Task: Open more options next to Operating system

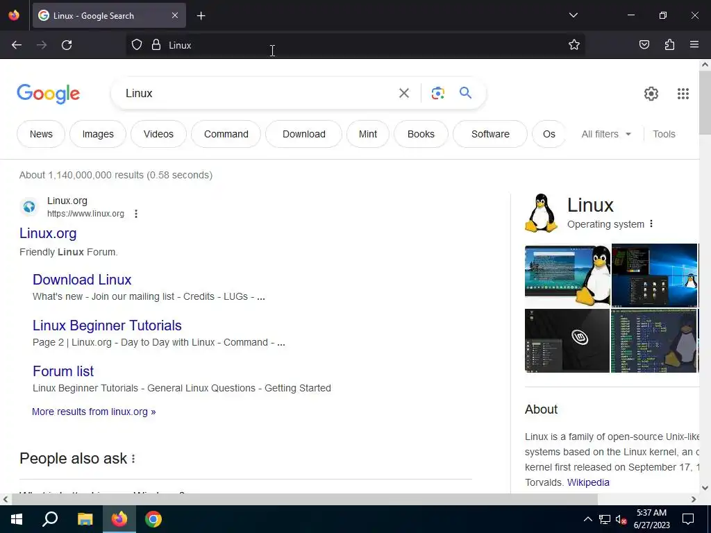Action: (651, 224)
